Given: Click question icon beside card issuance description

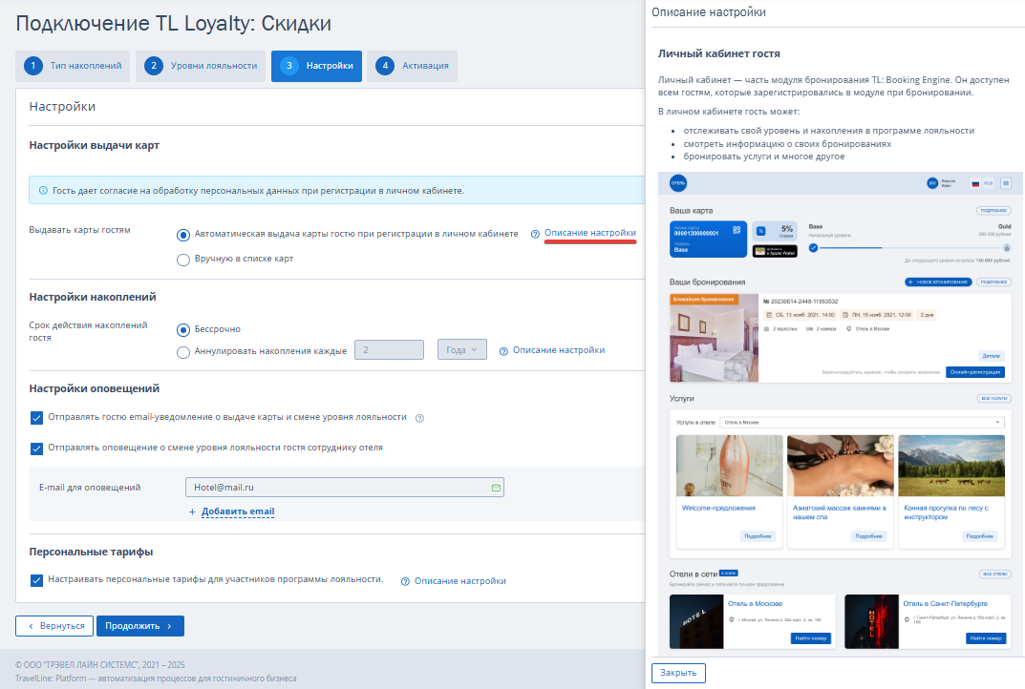Looking at the screenshot, I should (x=535, y=234).
